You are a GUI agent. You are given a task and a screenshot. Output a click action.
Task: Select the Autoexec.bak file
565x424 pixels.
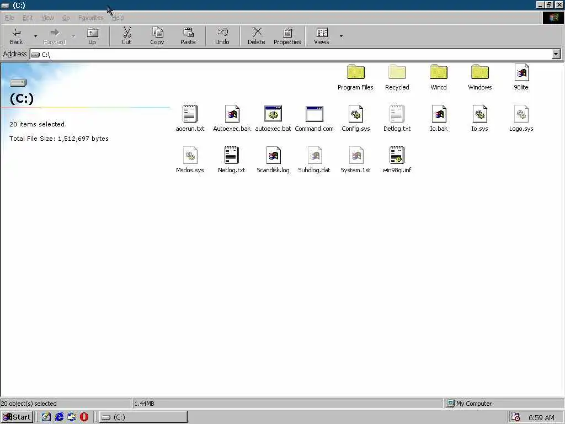click(232, 119)
